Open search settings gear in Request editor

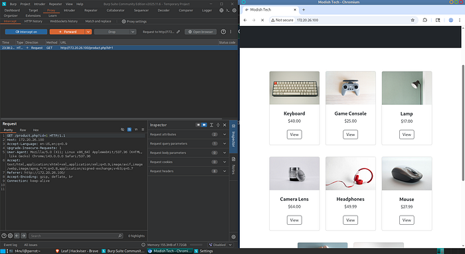(x=11, y=236)
